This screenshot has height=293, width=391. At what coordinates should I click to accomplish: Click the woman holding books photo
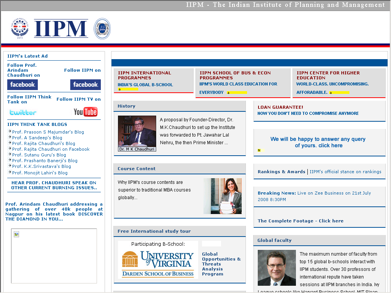pyautogui.click(x=223, y=196)
